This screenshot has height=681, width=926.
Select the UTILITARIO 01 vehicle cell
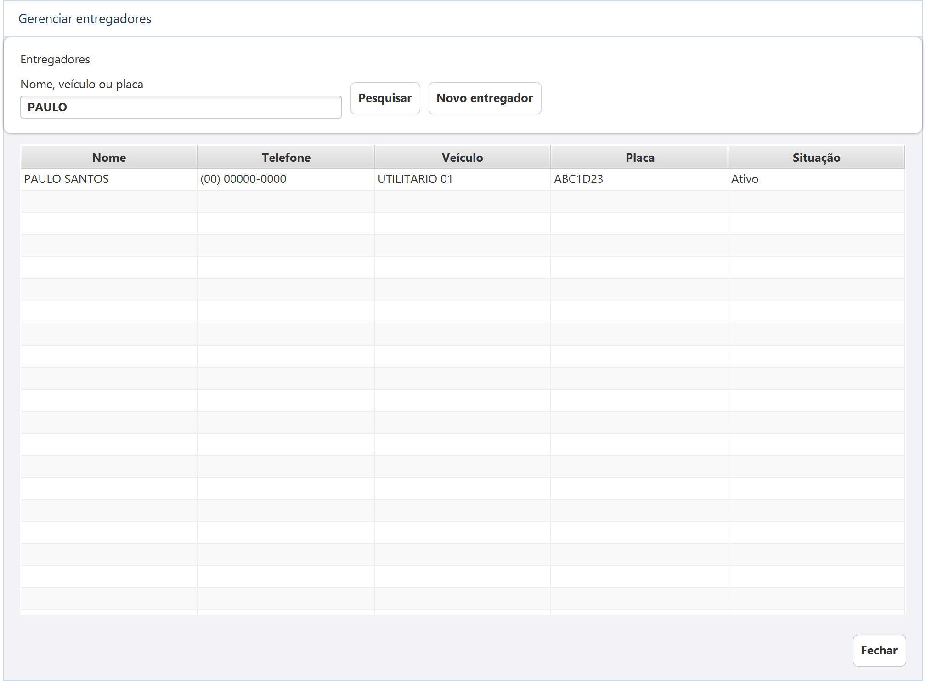click(463, 179)
